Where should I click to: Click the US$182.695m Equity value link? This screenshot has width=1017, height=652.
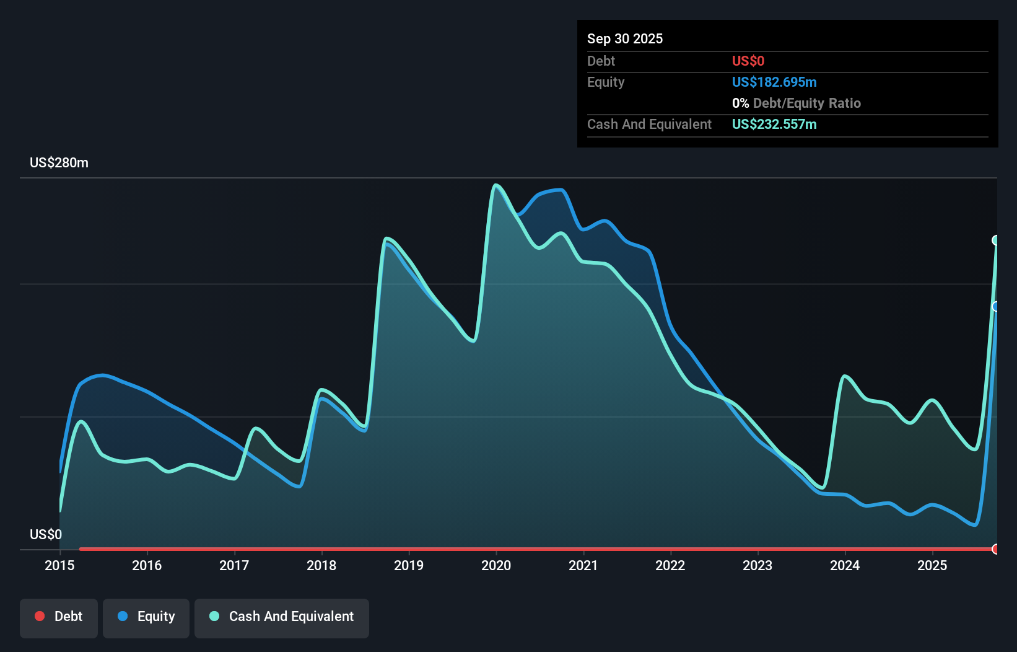click(x=774, y=82)
